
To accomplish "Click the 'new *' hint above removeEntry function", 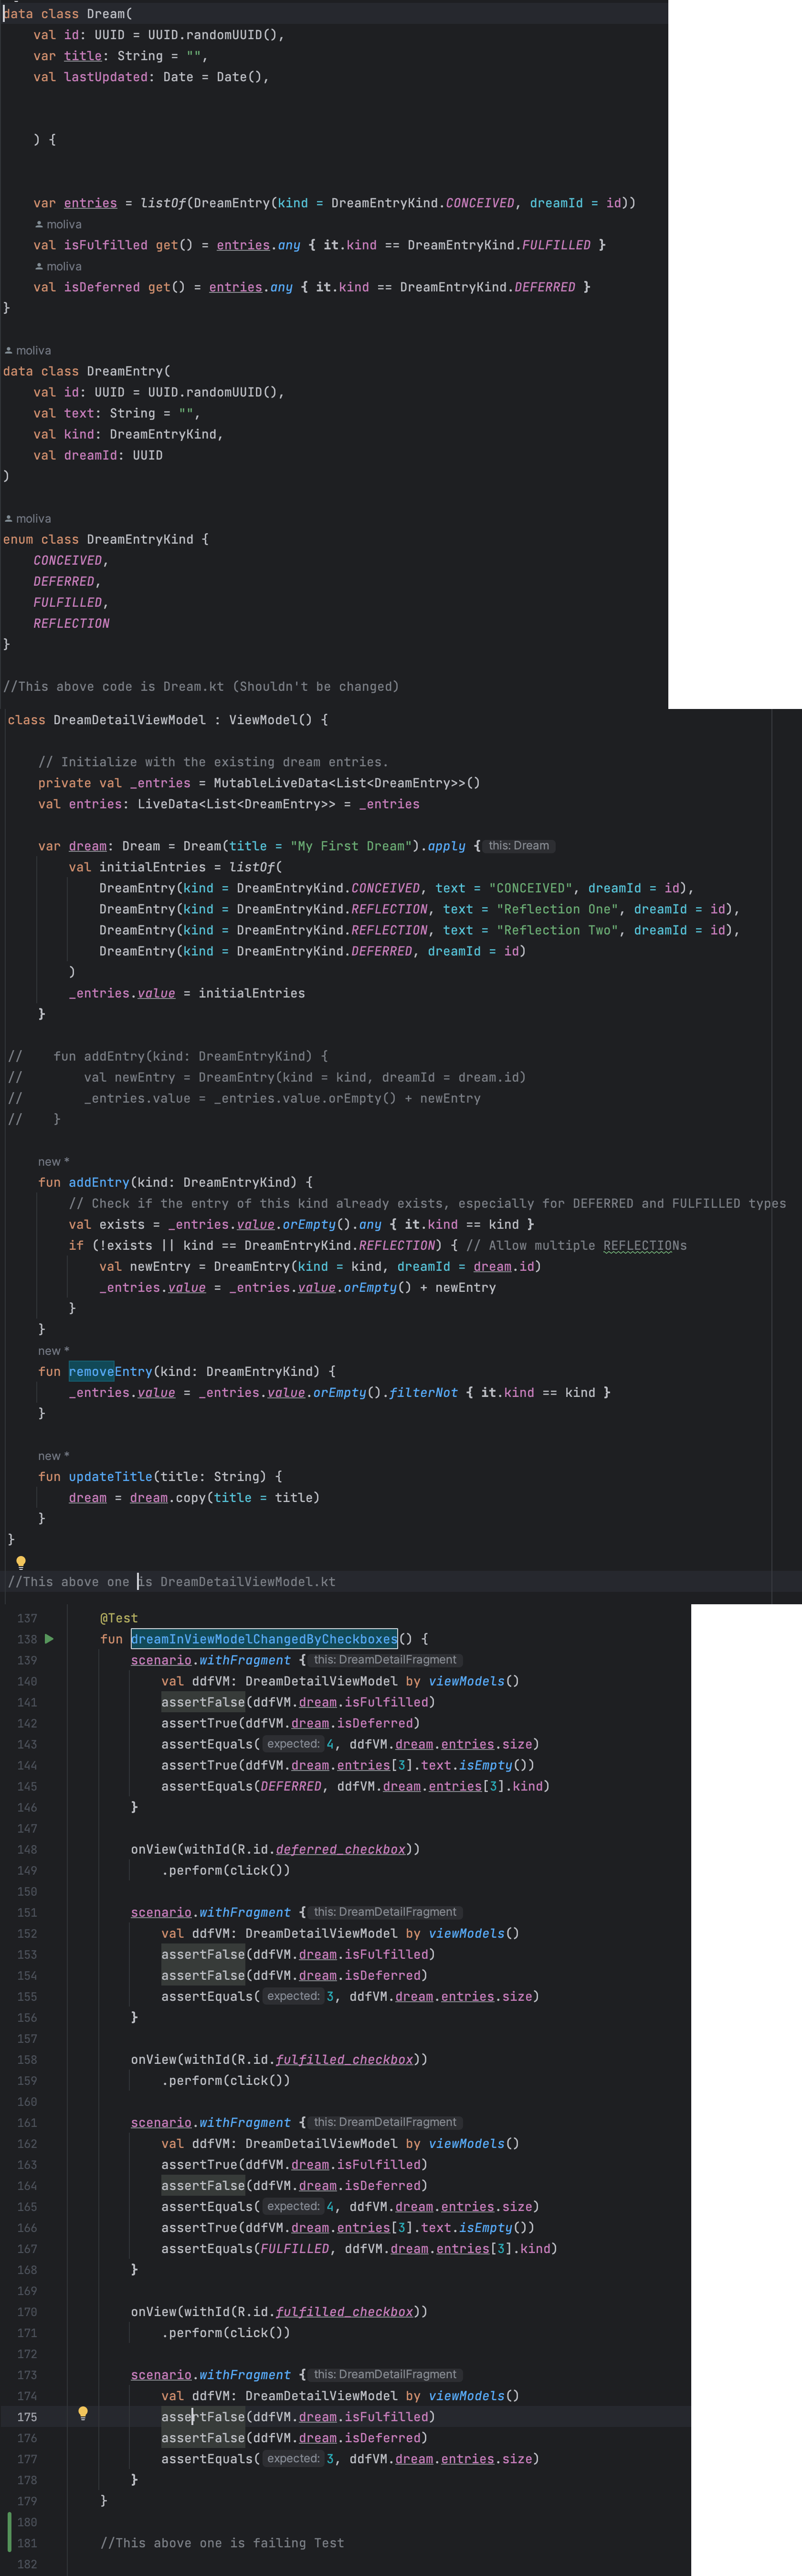I will (54, 1351).
